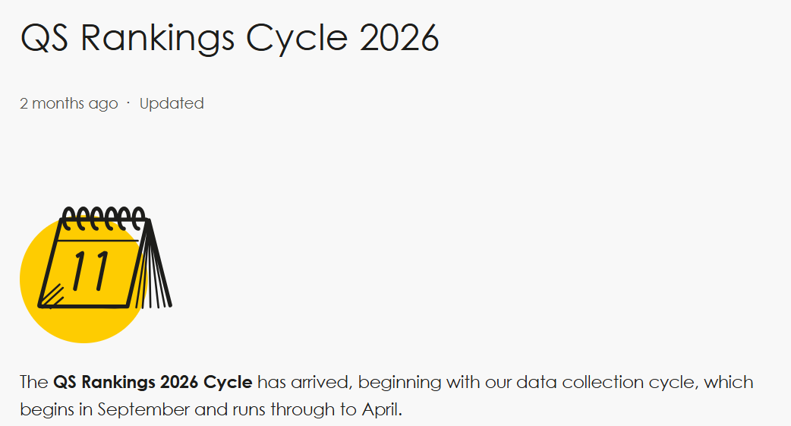Click the word 'April' in the paragraph

coord(380,409)
